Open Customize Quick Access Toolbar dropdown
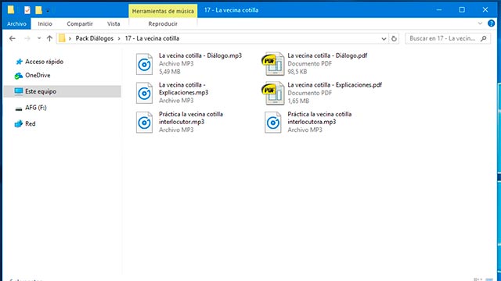This screenshot has height=281, width=501. click(x=48, y=10)
